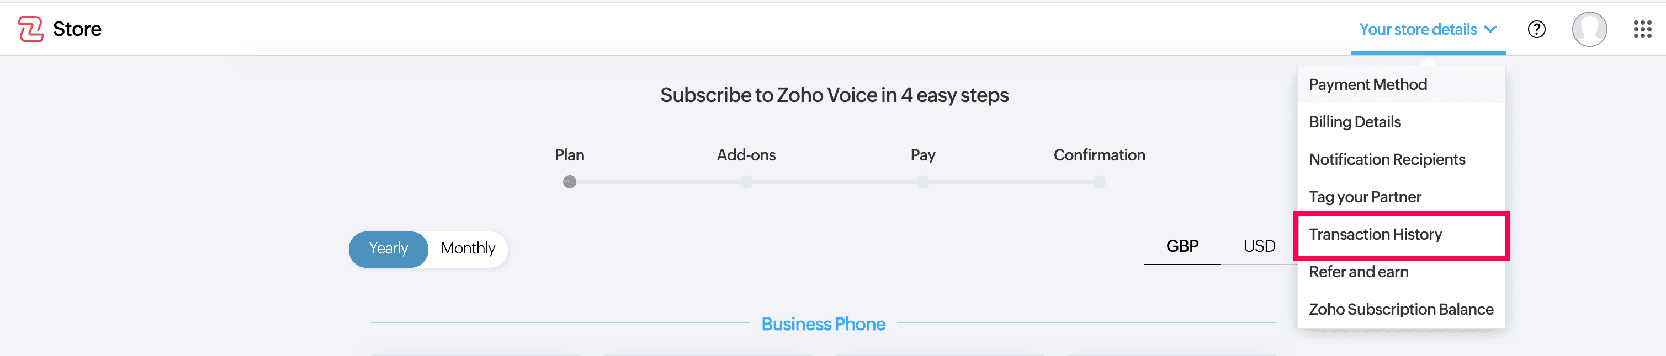Screen dimensions: 1666x356
Task: Collapse the Your store details dropdown
Action: tap(1428, 29)
